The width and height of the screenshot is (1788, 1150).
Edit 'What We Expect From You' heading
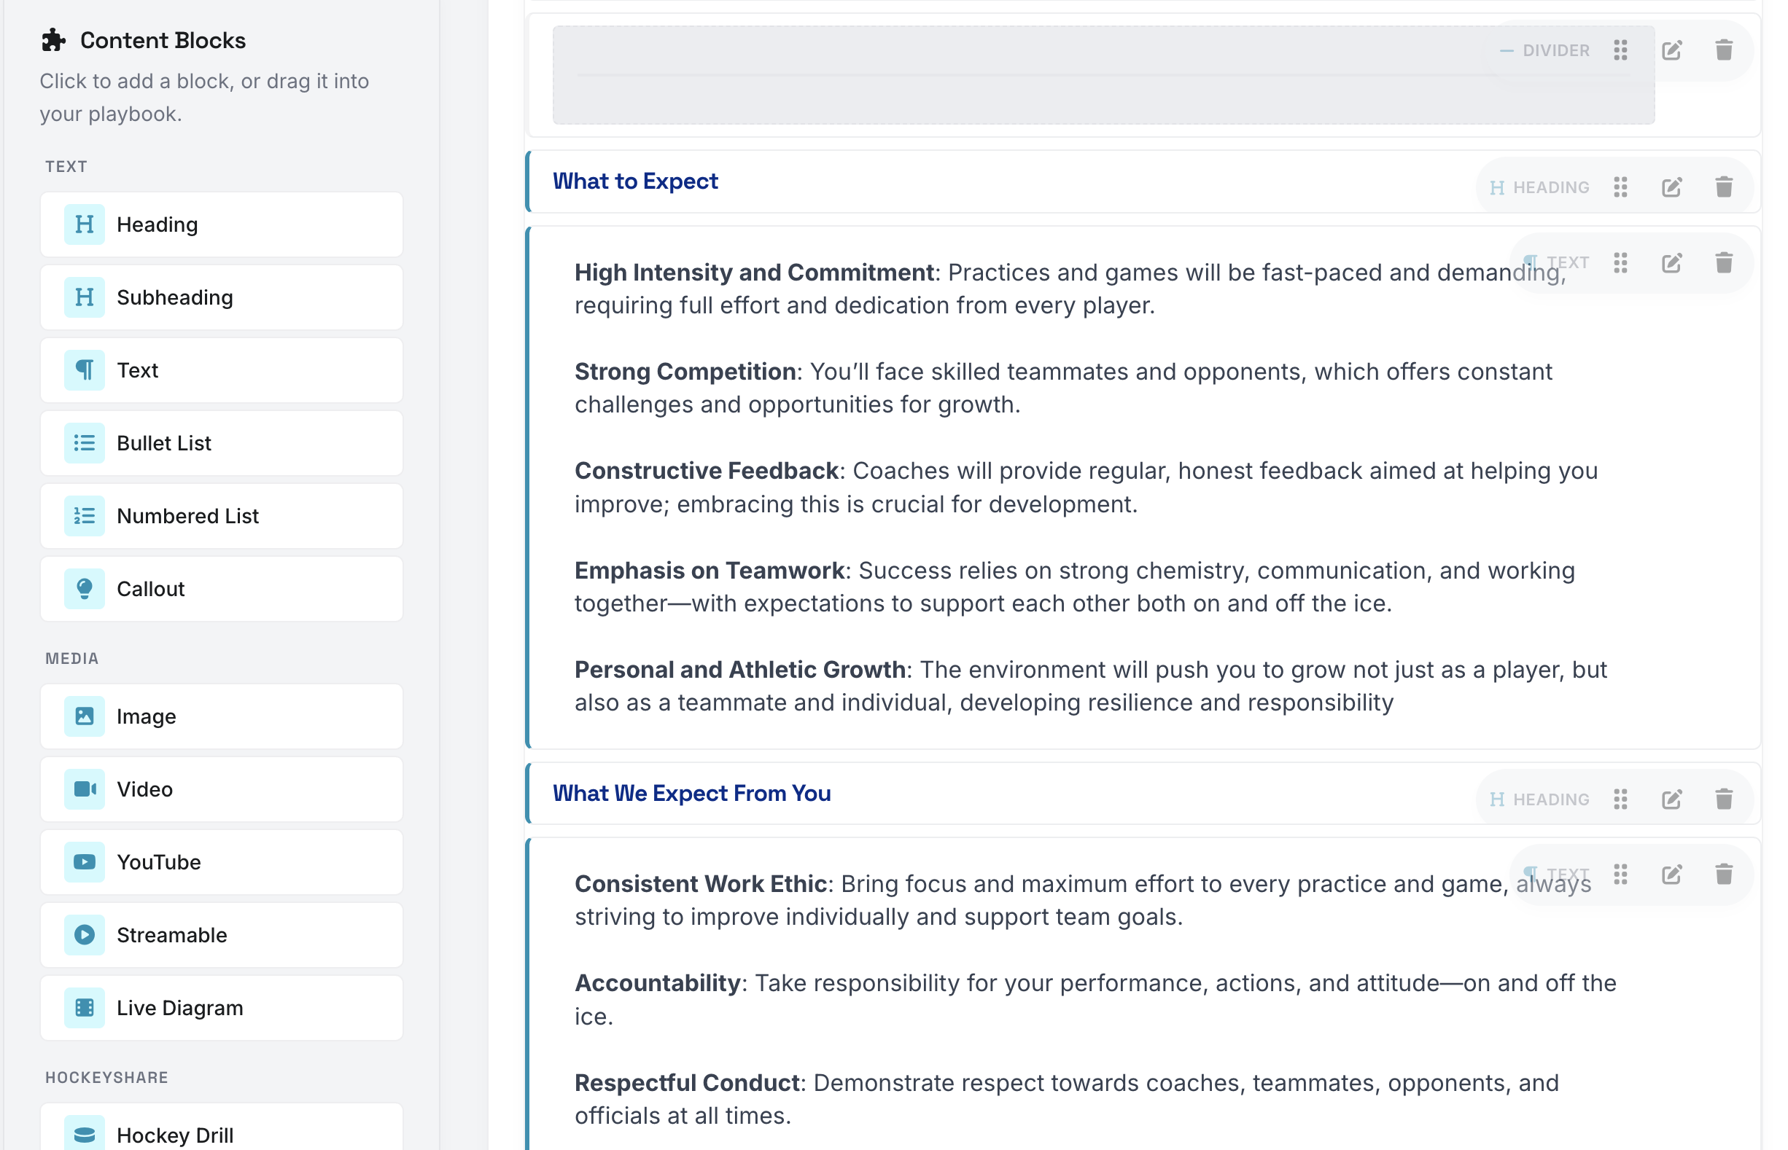pos(1671,799)
